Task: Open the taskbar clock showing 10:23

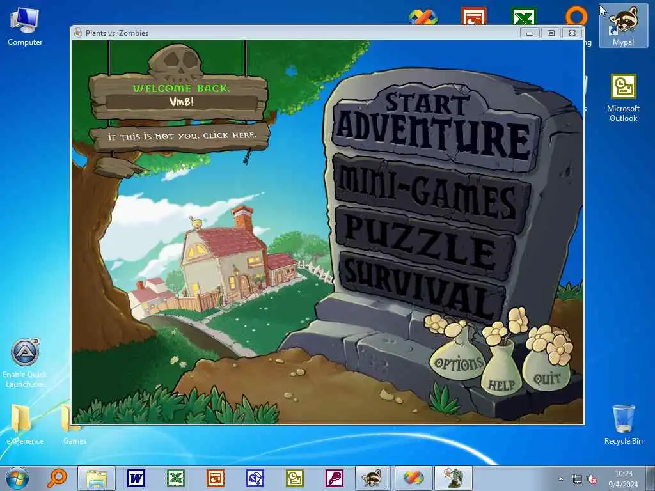Action: tap(623, 479)
